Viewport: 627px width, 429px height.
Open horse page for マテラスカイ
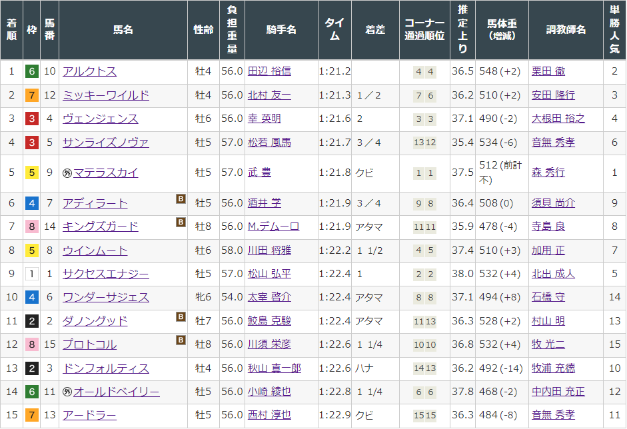106,173
